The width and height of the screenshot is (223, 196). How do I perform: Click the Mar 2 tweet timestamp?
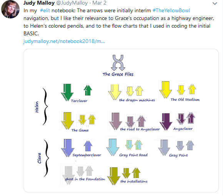tap(99, 3)
